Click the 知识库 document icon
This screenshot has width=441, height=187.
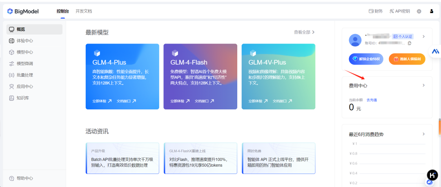11,98
